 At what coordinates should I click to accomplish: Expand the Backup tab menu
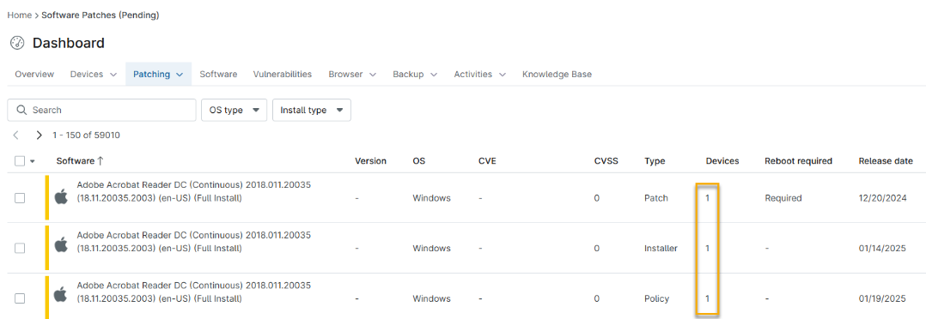(x=434, y=75)
